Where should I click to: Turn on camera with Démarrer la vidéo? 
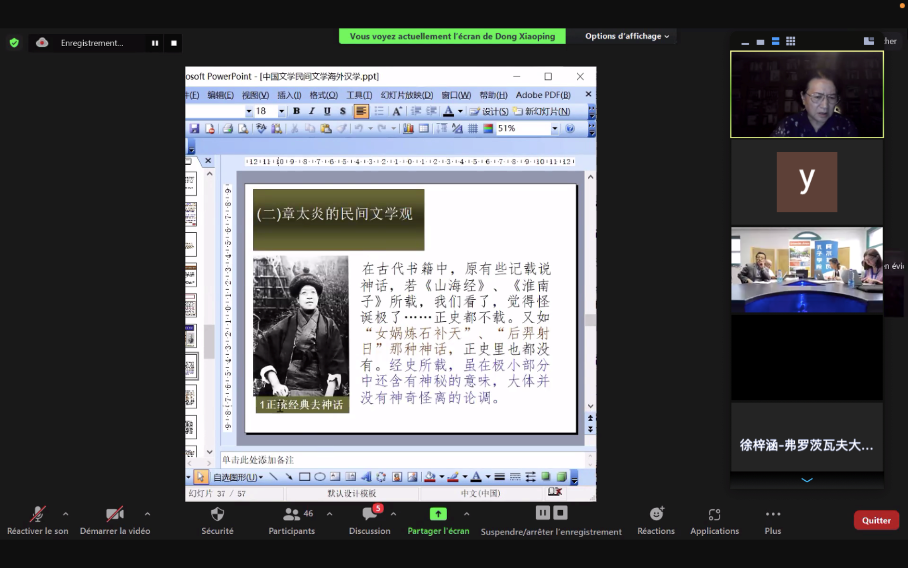tap(115, 515)
